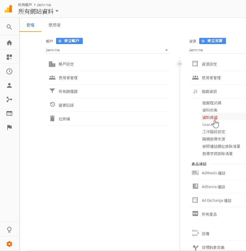Click the circular arrow between account and property columns
This screenshot has height=251, width=246.
tap(179, 64)
